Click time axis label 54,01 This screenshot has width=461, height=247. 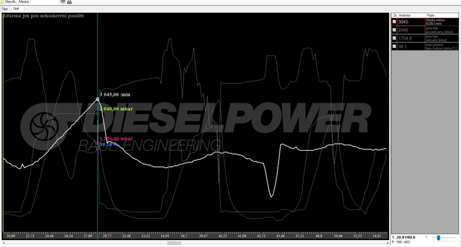click(x=376, y=236)
